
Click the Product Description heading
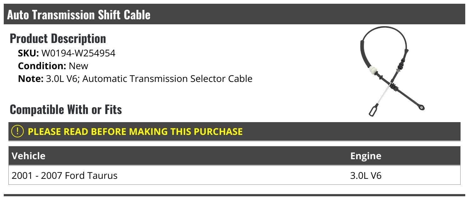pyautogui.click(x=58, y=39)
